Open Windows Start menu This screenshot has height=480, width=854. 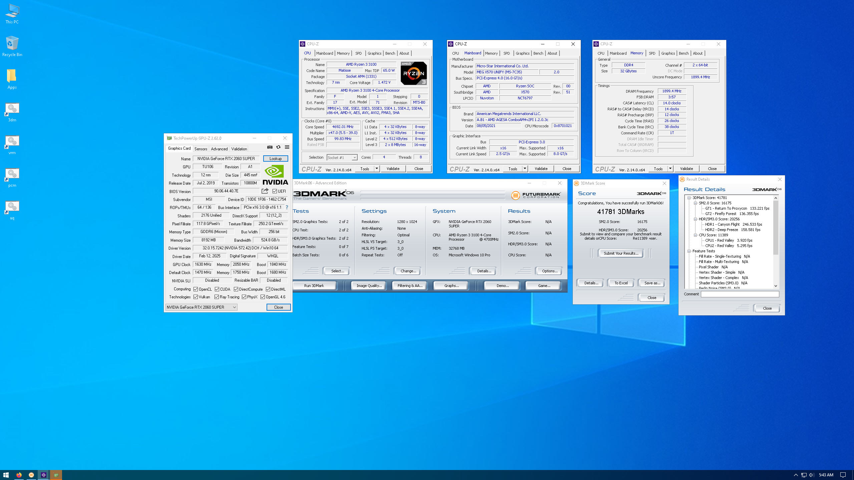[x=6, y=475]
